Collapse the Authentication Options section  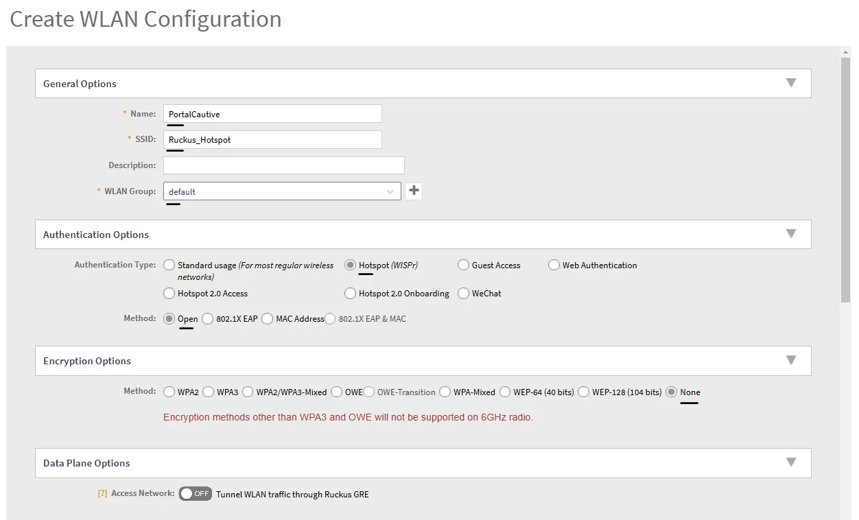click(x=791, y=234)
